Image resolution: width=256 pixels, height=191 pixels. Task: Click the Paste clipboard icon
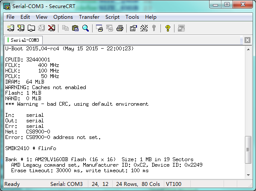coord(75,28)
